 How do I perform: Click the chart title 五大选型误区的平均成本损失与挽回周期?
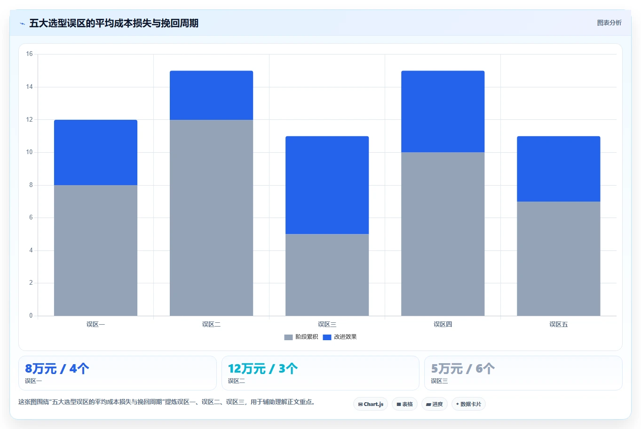pyautogui.click(x=114, y=23)
